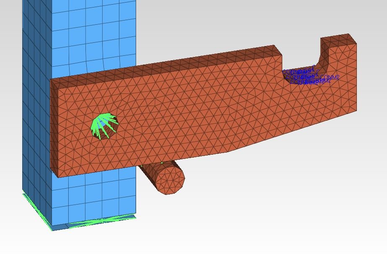Click the blue center of the rigid spider
Image resolution: width=387 pixels, height=254 pixels.
(x=99, y=123)
